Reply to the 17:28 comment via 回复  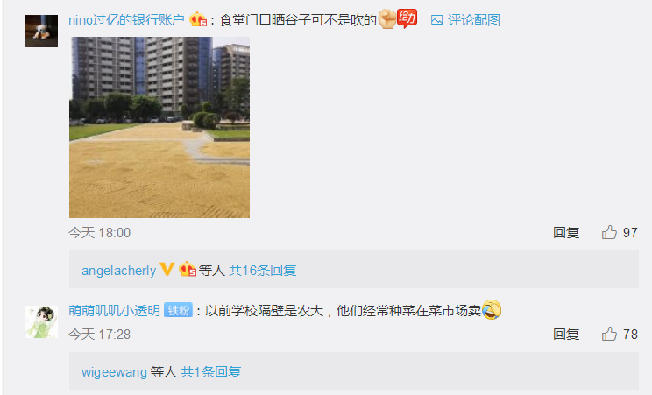point(566,334)
